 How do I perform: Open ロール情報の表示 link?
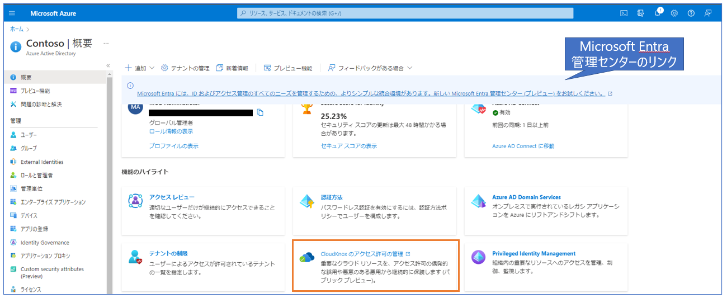point(171,131)
